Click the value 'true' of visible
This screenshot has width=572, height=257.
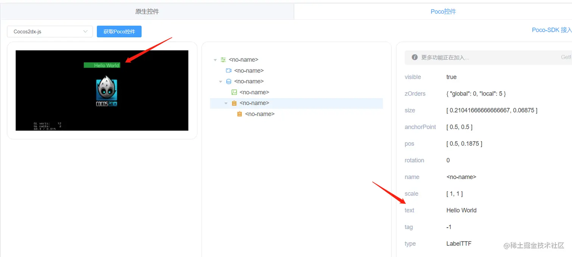click(x=451, y=77)
